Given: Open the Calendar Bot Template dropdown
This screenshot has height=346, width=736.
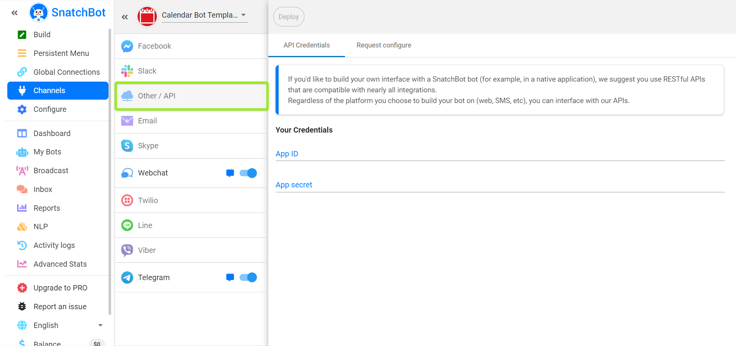Looking at the screenshot, I should (x=204, y=15).
